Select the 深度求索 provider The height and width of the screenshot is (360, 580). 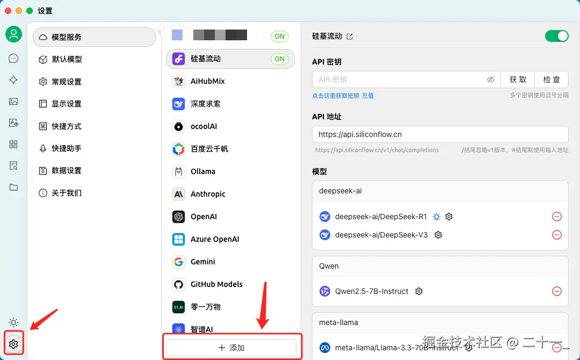pyautogui.click(x=230, y=104)
